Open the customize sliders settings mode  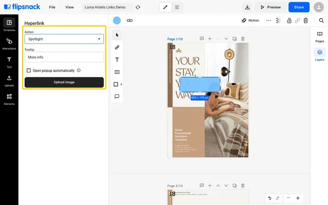pyautogui.click(x=177, y=7)
